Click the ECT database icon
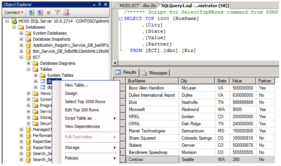The width and height of the screenshot is (281, 166). click(28, 57)
